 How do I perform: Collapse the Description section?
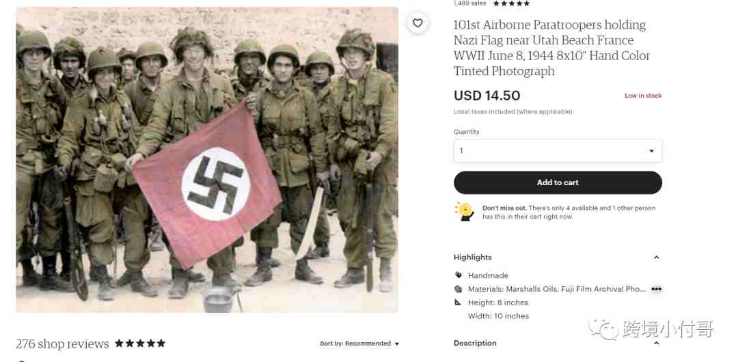pyautogui.click(x=656, y=343)
